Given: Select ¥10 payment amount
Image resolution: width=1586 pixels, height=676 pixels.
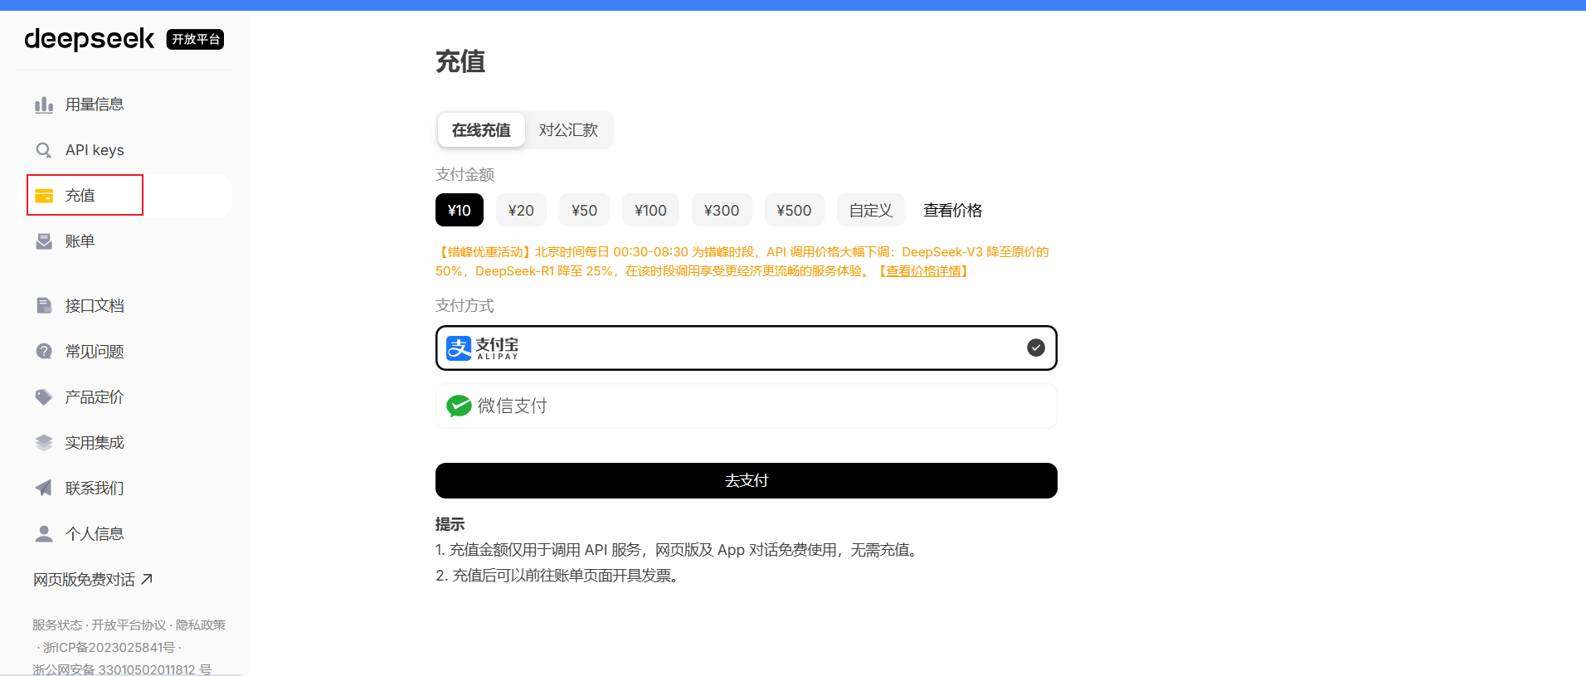Looking at the screenshot, I should pyautogui.click(x=460, y=210).
